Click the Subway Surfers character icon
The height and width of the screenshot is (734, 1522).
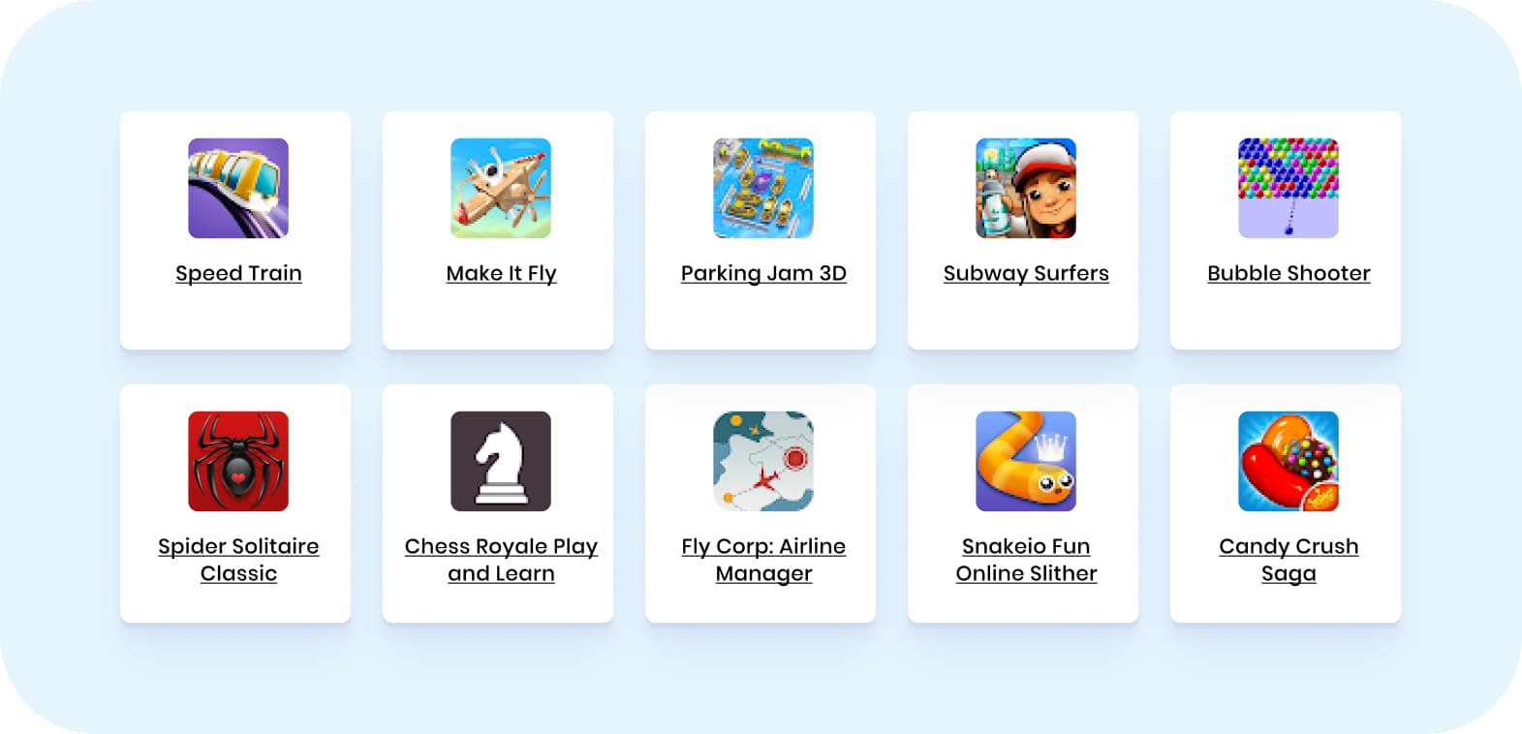(x=1026, y=188)
